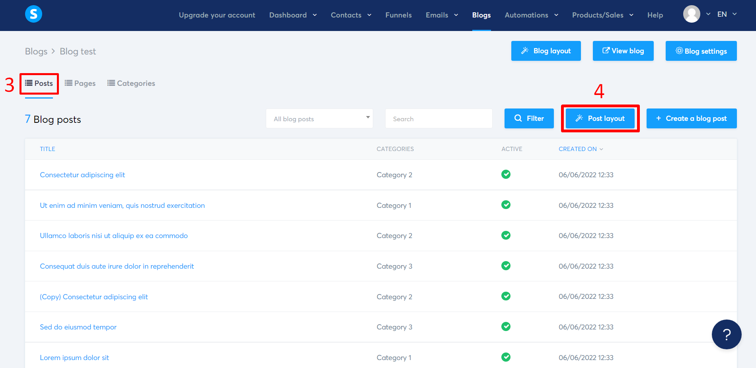Toggle active status for Consectetur adipiscing elit

pyautogui.click(x=506, y=174)
